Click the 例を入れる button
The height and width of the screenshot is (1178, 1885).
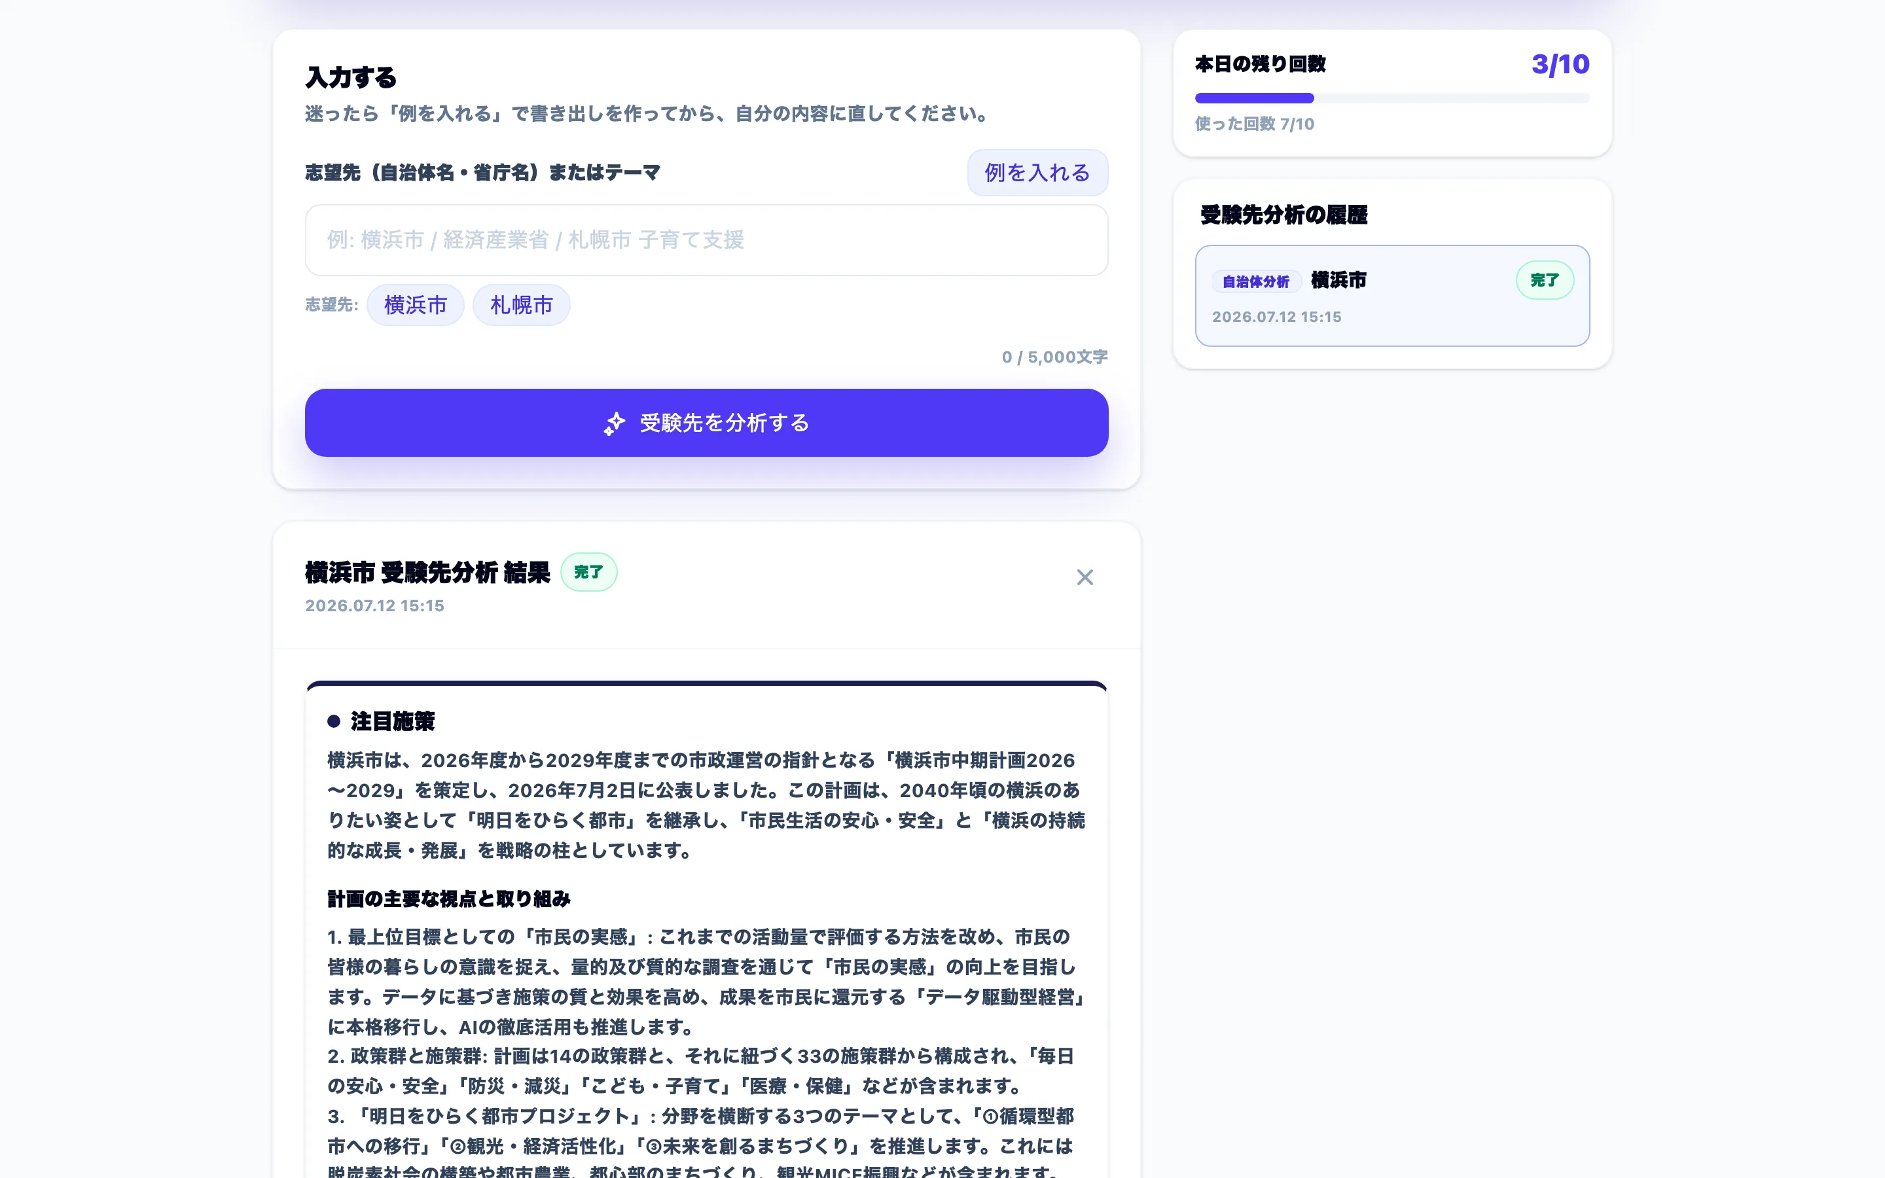coord(1037,172)
